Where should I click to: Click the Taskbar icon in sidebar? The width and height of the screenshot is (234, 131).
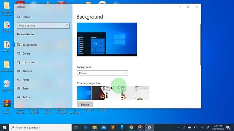tap(19, 97)
